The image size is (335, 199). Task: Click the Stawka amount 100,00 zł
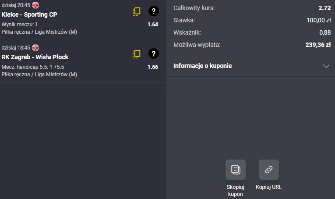click(319, 20)
